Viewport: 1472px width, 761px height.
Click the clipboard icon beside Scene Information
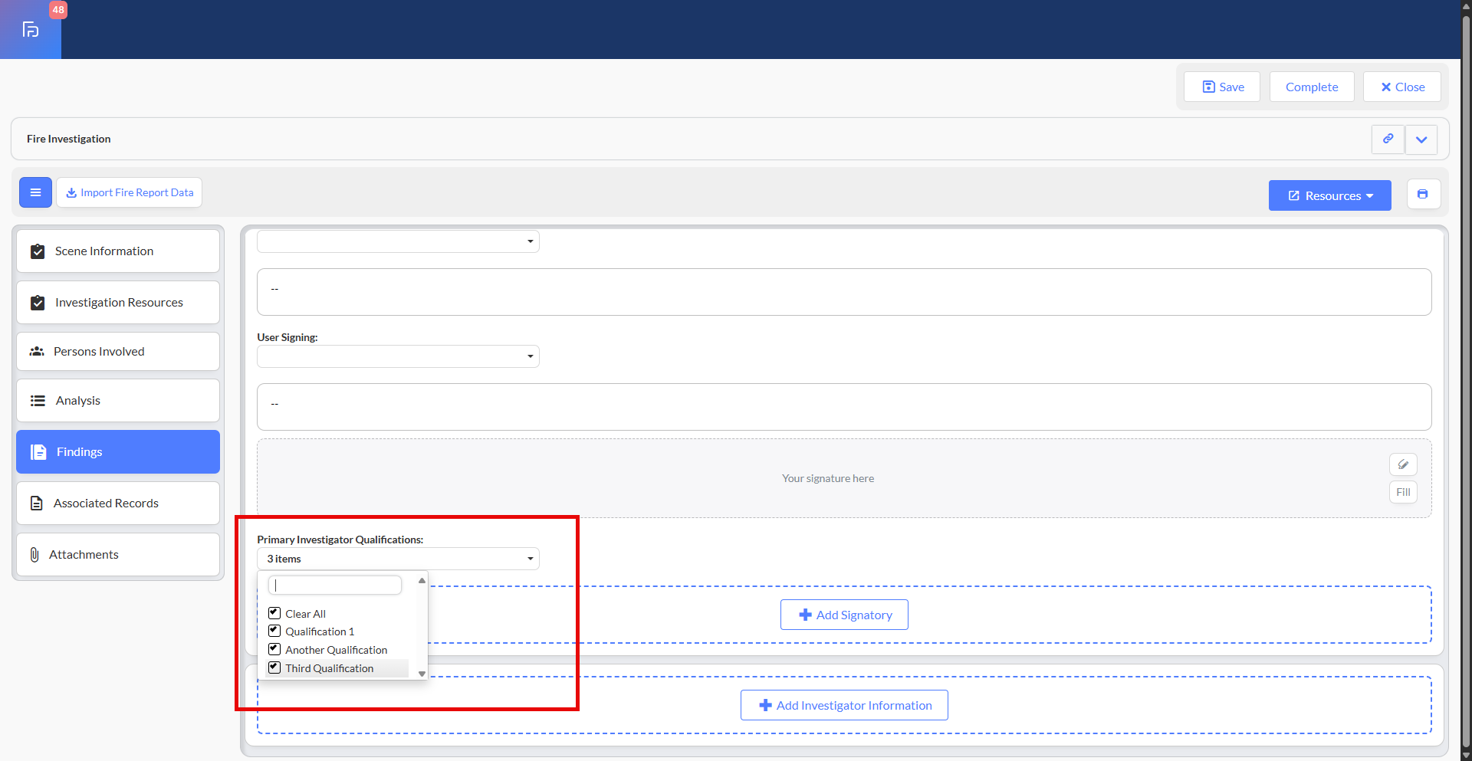click(38, 251)
